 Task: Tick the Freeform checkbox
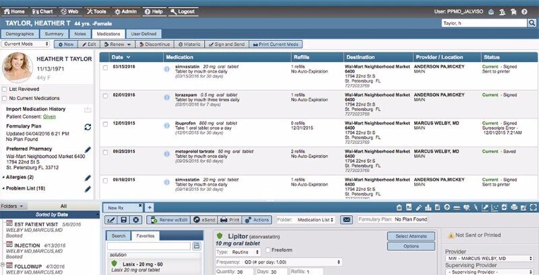267,250
